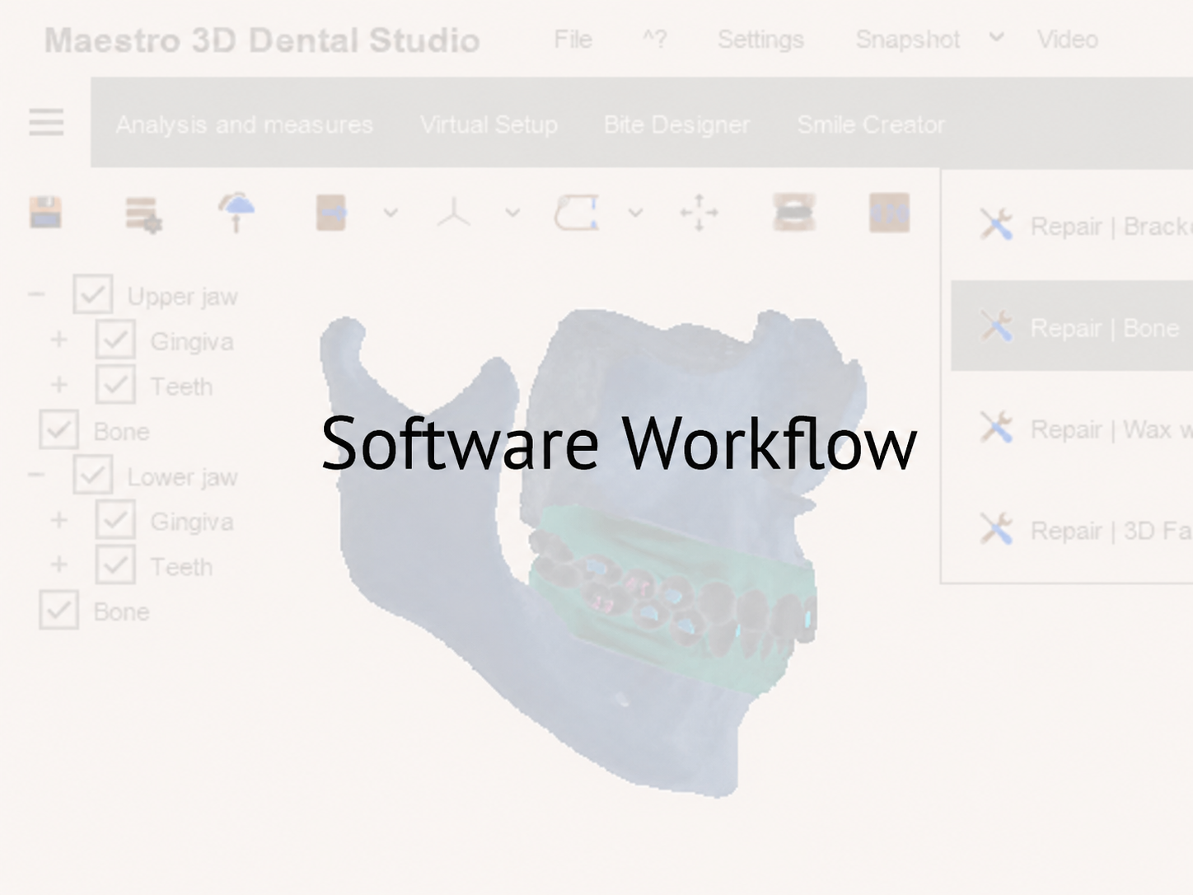Toggle the last Bone checkbox in tree
The image size is (1193, 895).
tap(58, 610)
